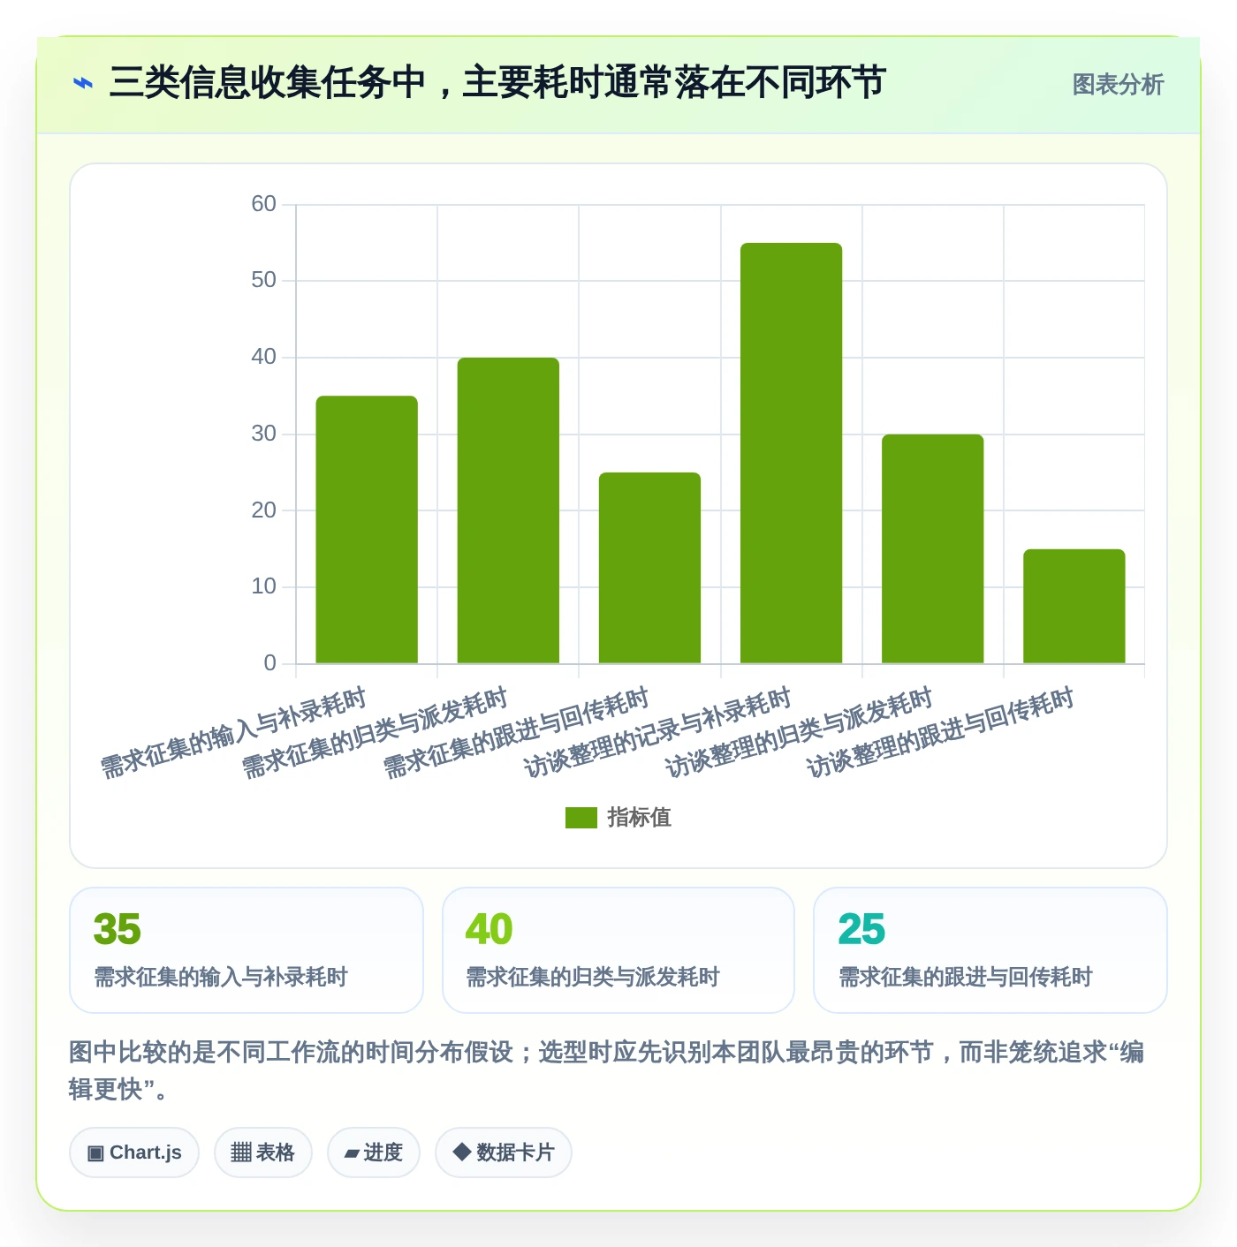Select the 数据卡片 tag chip

click(503, 1153)
